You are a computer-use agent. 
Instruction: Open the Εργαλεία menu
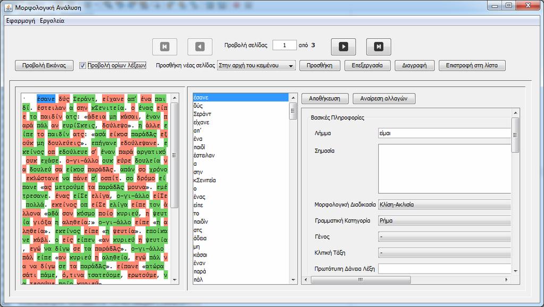coord(52,21)
